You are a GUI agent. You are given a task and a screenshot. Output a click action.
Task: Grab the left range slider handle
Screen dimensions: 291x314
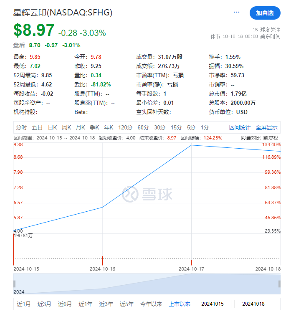15,284
